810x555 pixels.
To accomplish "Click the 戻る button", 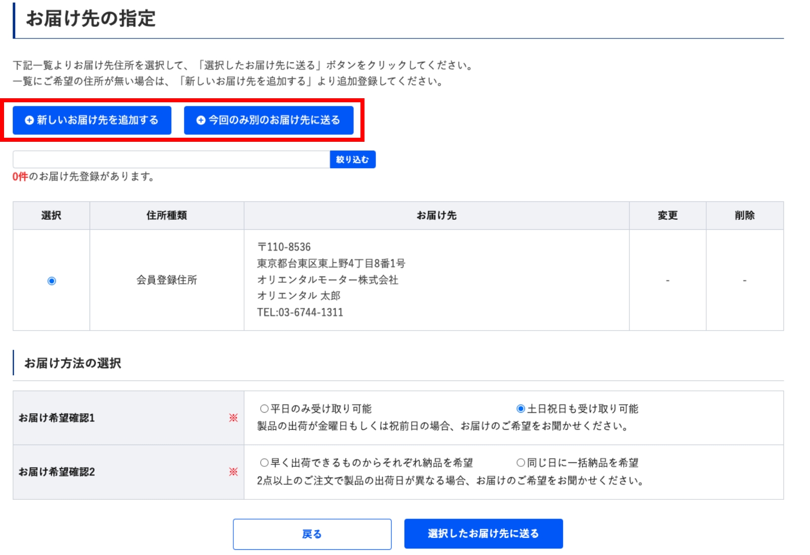I will click(312, 534).
